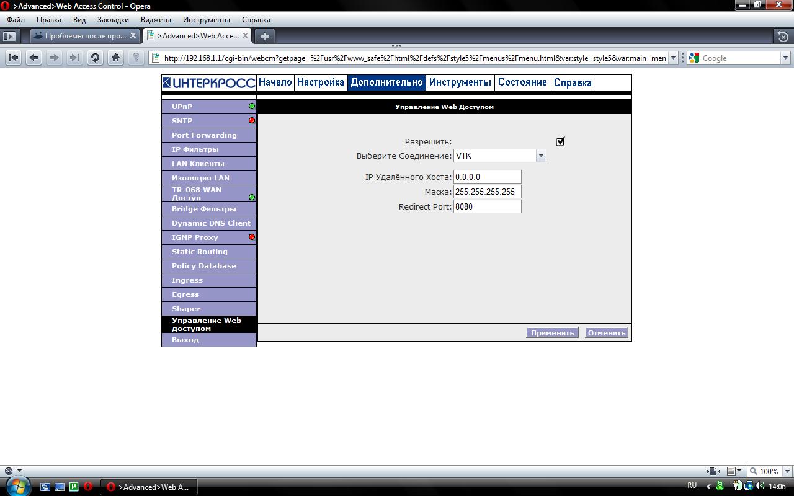
Task: Click the Back navigation arrow
Action: (x=34, y=58)
